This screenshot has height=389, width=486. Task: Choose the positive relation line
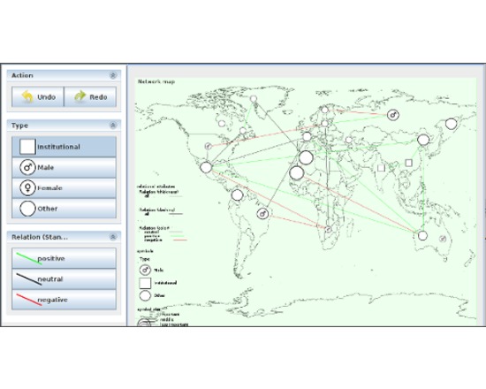[65, 258]
